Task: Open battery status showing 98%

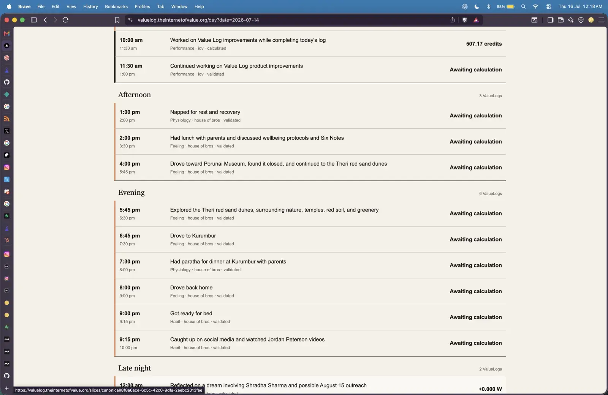Action: 506,6
